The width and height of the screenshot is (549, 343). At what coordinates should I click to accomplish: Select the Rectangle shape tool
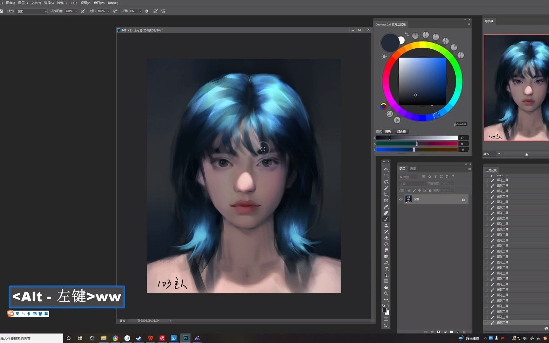(386, 281)
